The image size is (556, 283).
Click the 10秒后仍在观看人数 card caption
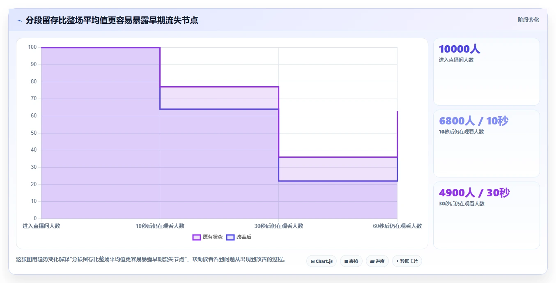462,132
